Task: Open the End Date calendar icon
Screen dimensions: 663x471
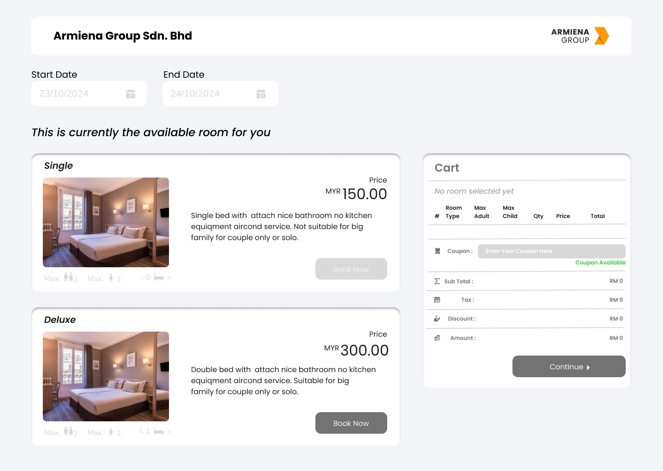Action: pos(261,94)
